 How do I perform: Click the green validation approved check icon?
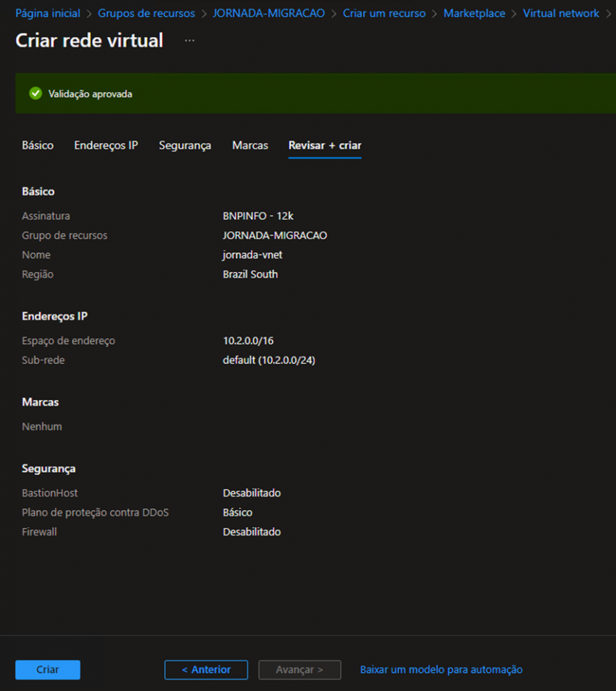[x=36, y=94]
